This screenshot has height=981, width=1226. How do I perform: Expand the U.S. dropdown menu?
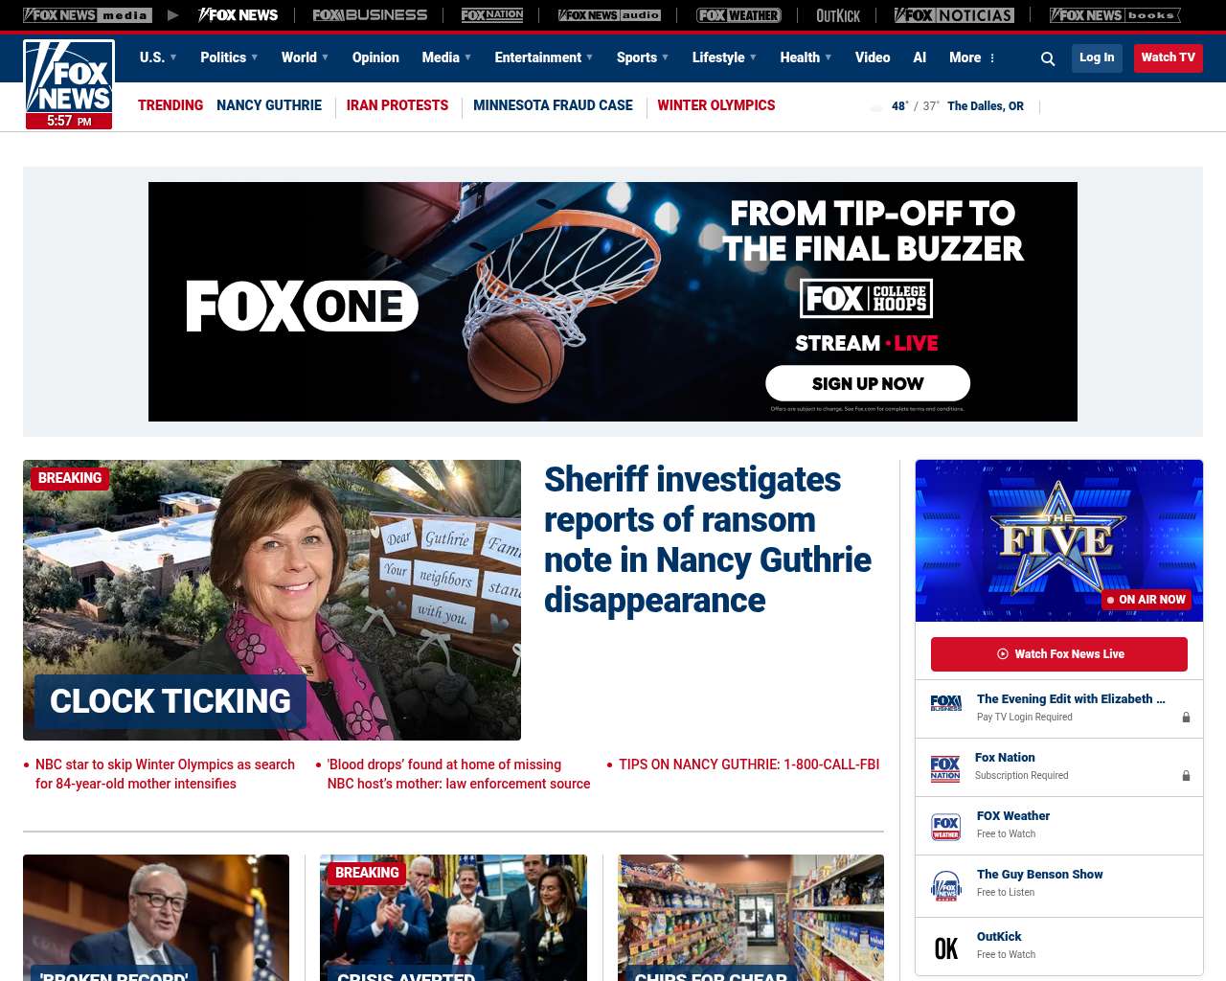click(158, 57)
